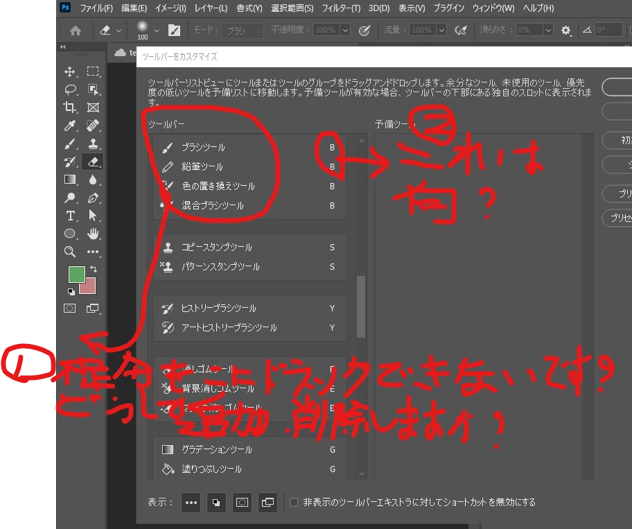The height and width of the screenshot is (529, 632).
Task: Select the Lasso tool
Action: [x=71, y=89]
